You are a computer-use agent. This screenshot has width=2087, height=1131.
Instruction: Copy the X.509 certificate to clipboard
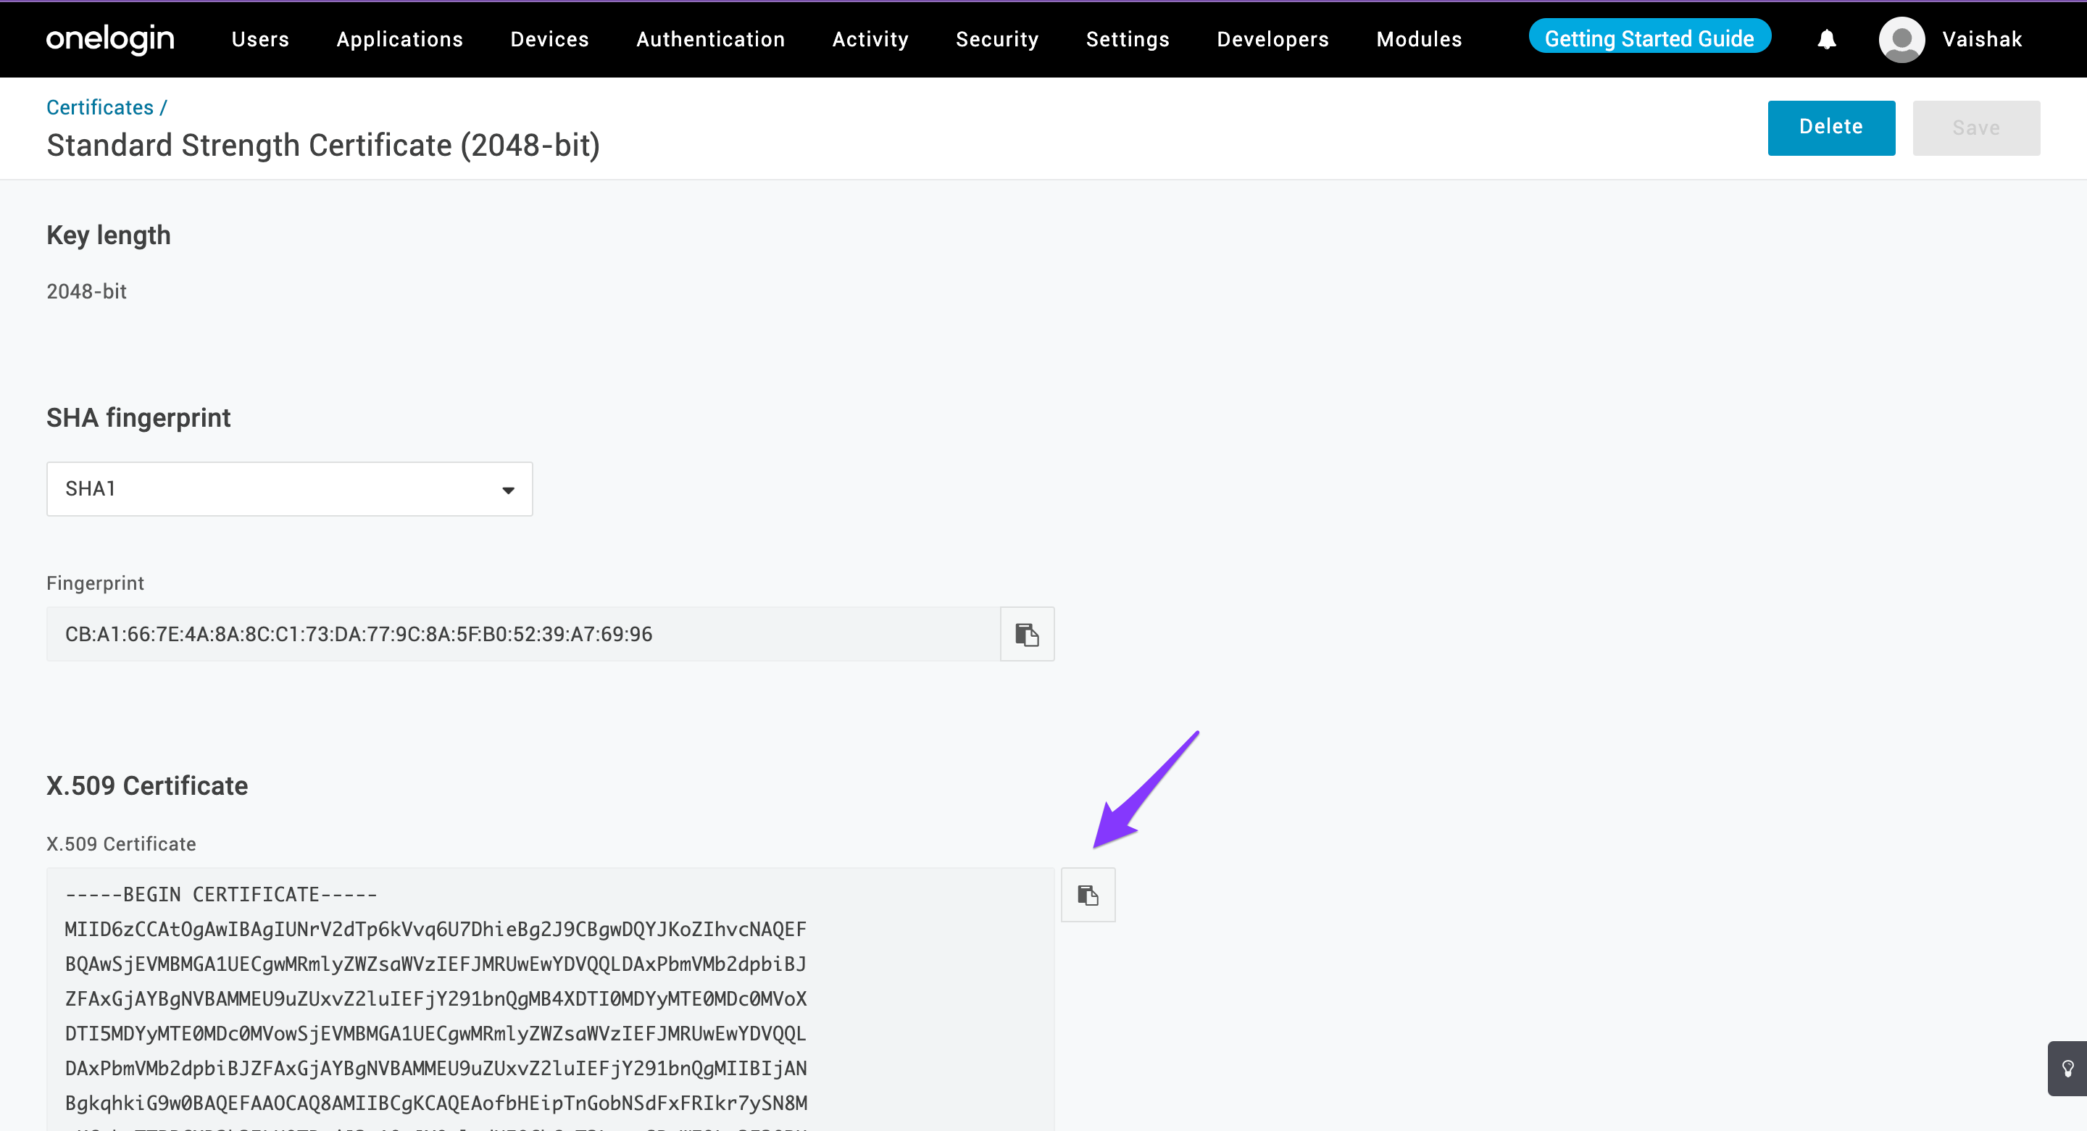[1087, 894]
